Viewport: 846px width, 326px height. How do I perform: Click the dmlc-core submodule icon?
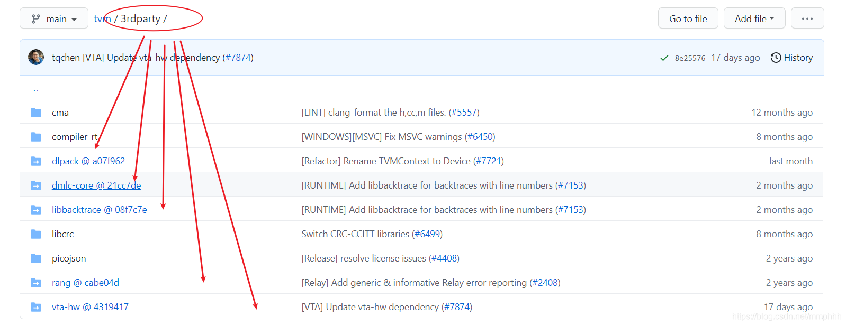coord(36,185)
